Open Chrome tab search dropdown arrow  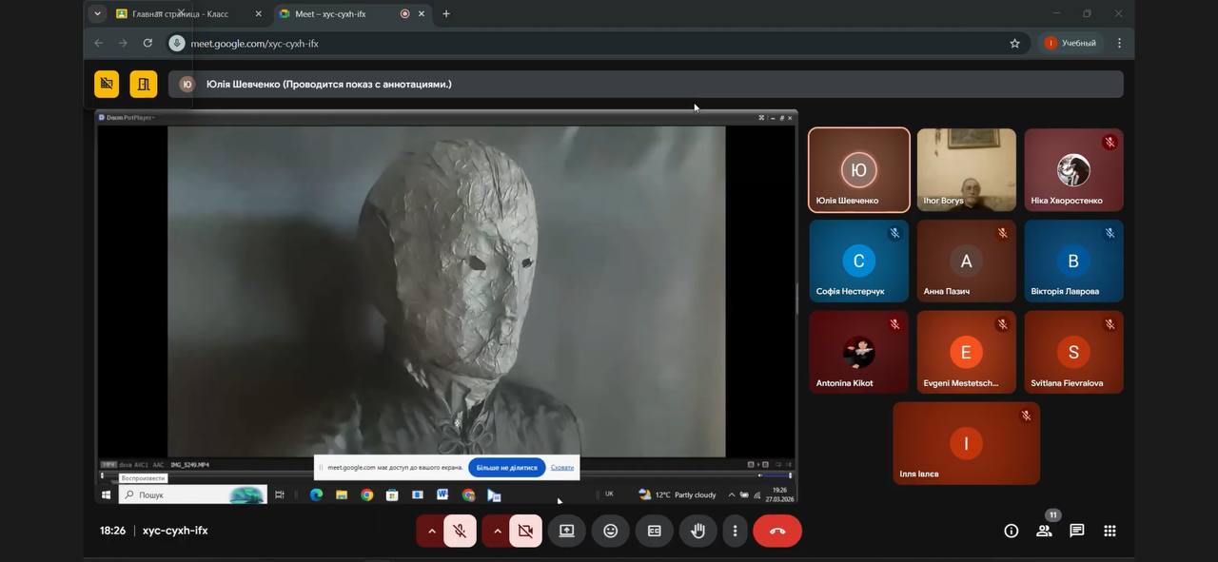(x=97, y=14)
